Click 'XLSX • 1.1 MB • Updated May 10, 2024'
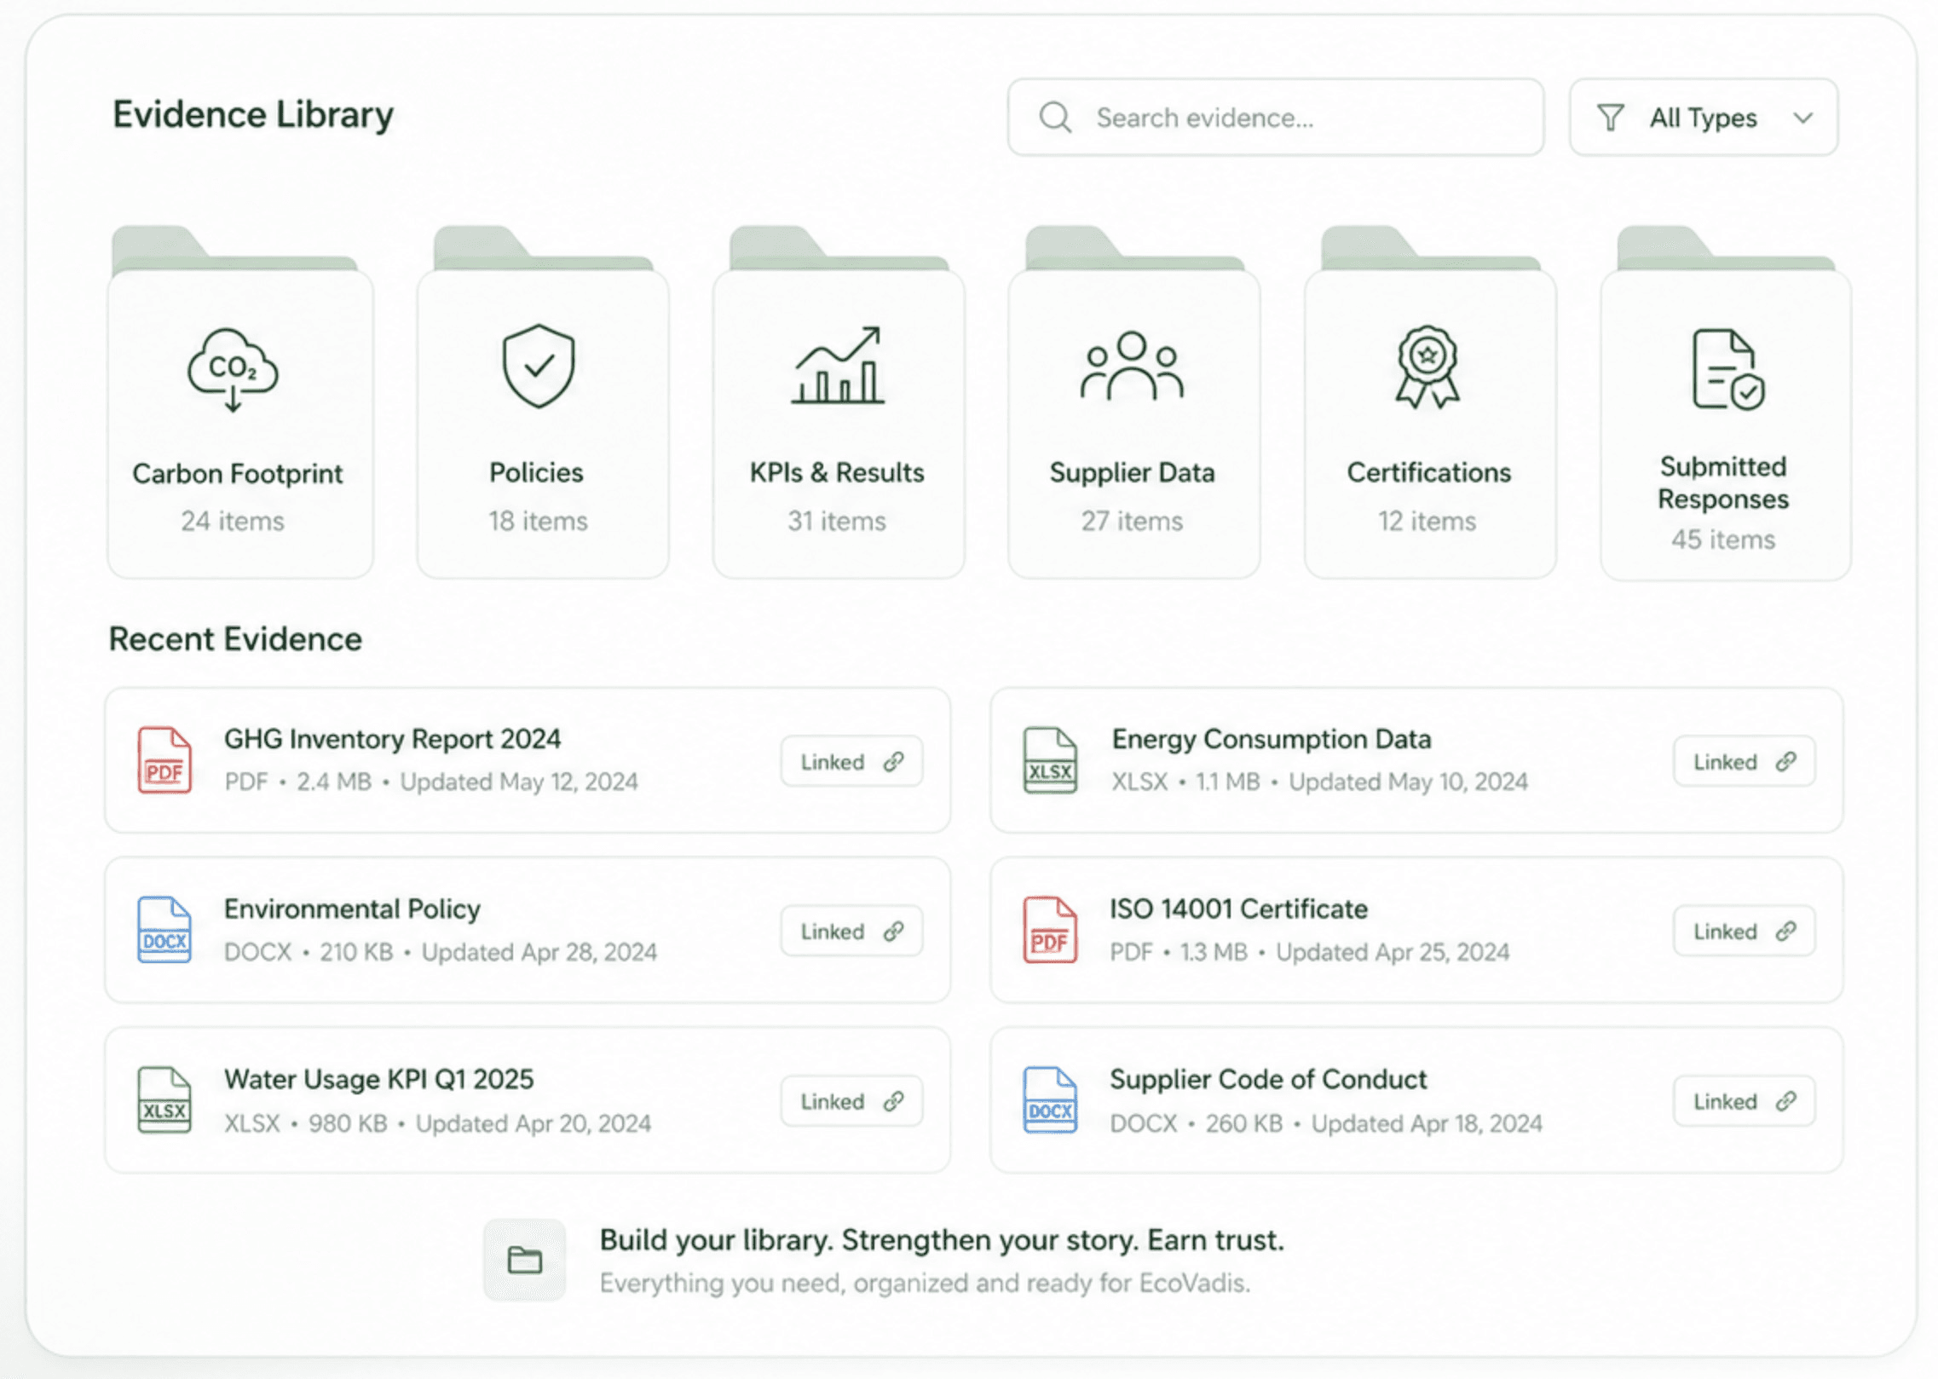 [x=1319, y=782]
